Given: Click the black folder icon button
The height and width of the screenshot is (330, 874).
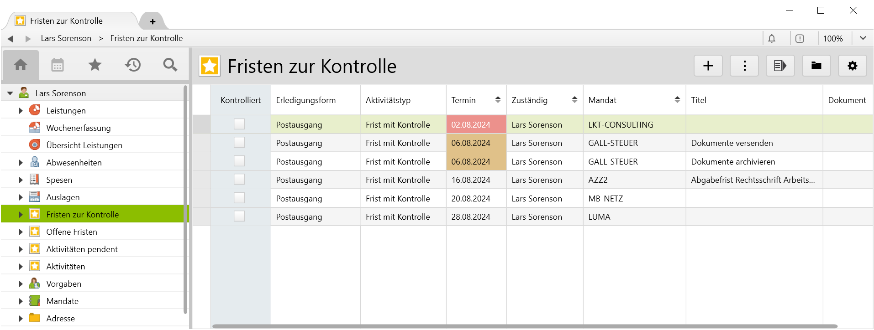Looking at the screenshot, I should 816,66.
